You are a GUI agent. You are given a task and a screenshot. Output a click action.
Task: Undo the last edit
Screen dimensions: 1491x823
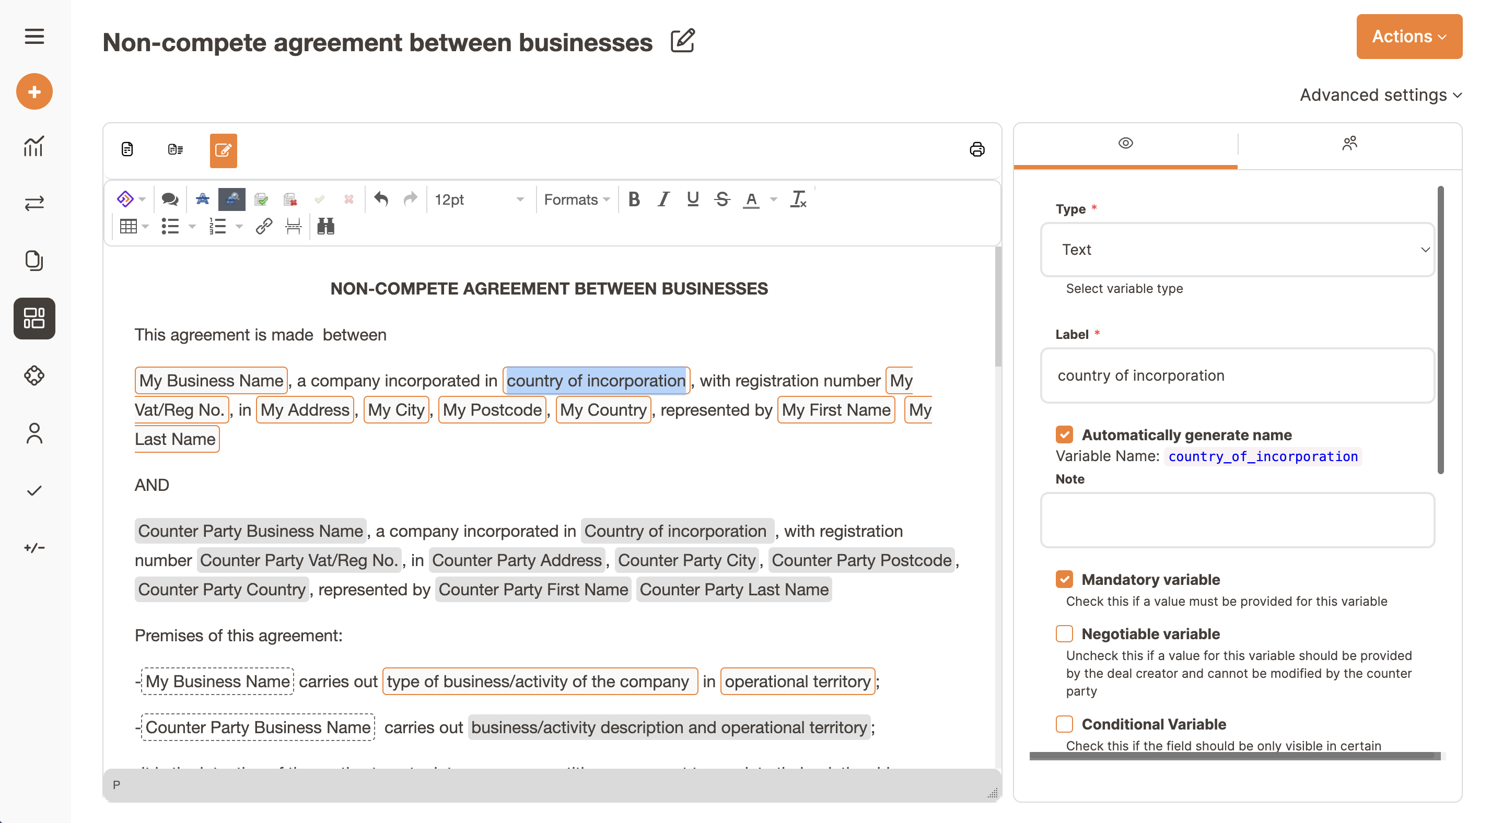click(x=381, y=199)
